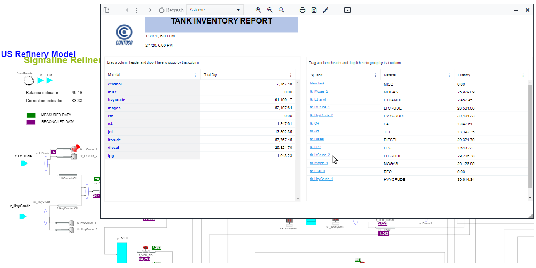Go to next report page
Viewport: 536px width, 268px height.
[x=150, y=10]
